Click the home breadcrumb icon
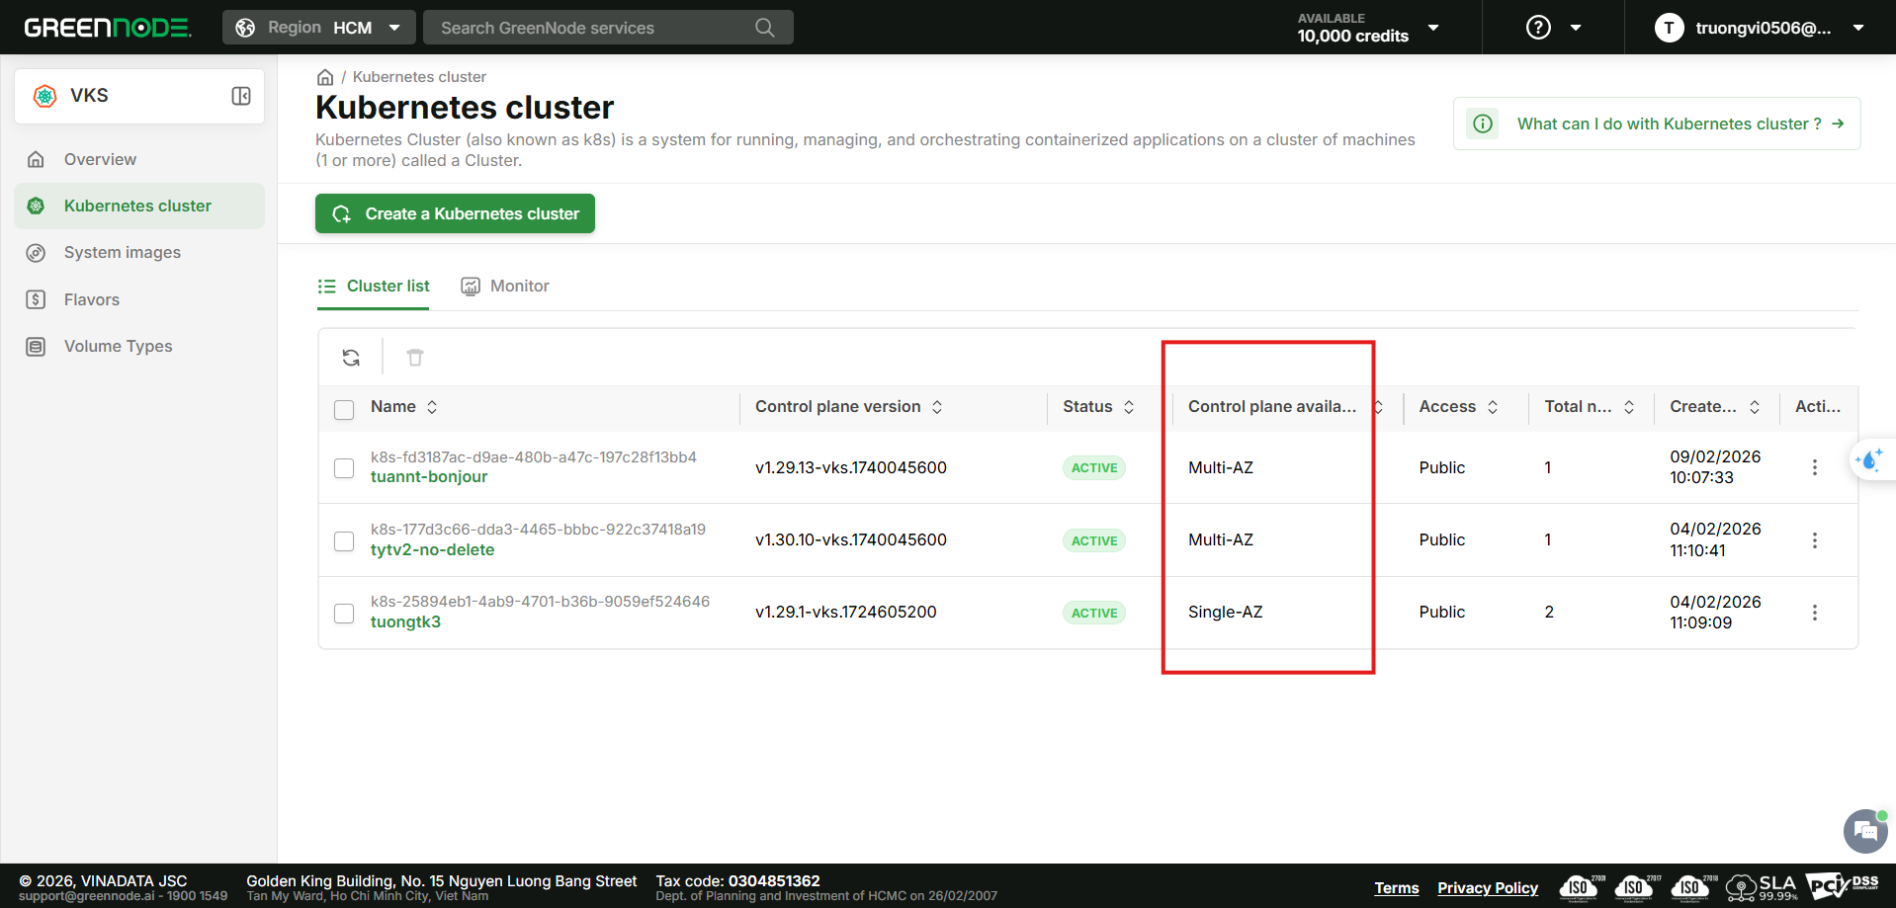Viewport: 1896px width, 908px height. (x=325, y=77)
